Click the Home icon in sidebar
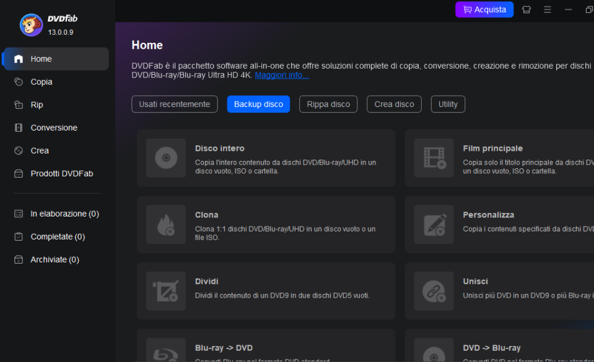 coord(19,59)
